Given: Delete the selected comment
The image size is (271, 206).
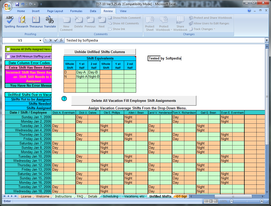Looking at the screenshot, I should pyautogui.click(x=78, y=22).
